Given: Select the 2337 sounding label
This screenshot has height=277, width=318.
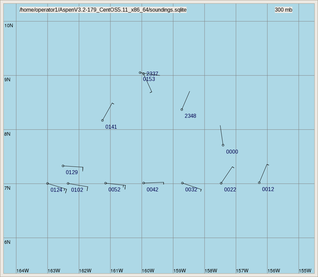Looking at the screenshot, I should coord(152,74).
